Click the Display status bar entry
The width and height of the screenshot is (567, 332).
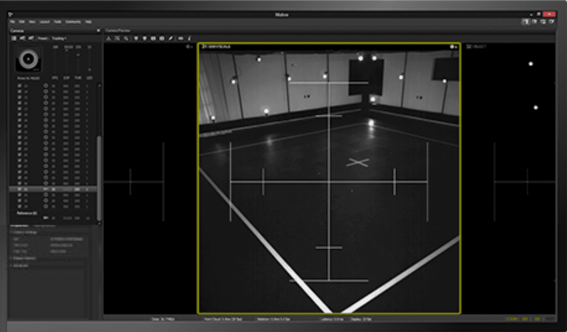[x=361, y=318]
